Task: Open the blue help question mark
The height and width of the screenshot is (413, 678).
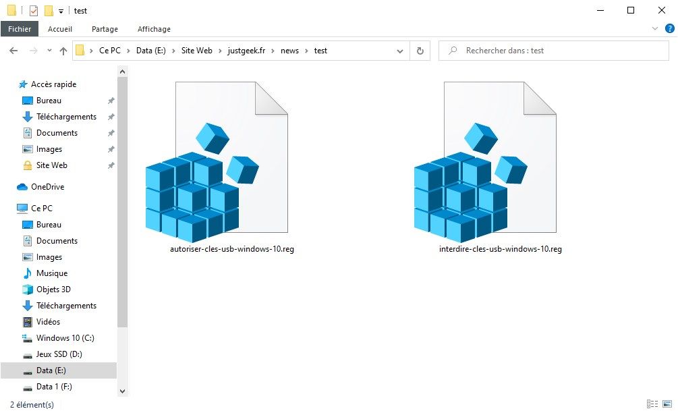Action: (669, 28)
